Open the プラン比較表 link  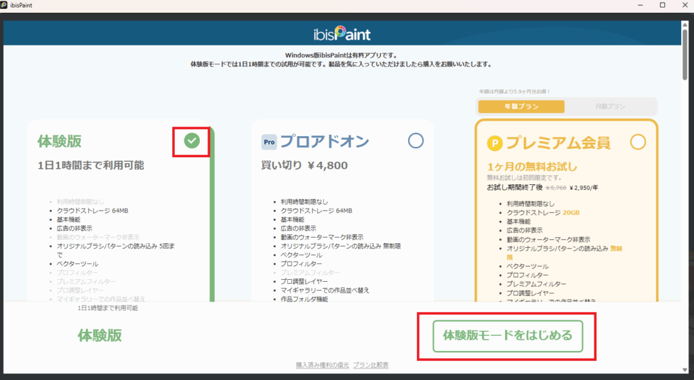[x=371, y=365]
